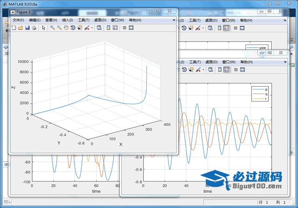Select Data Cursor in yaw figure window

(x=190, y=28)
